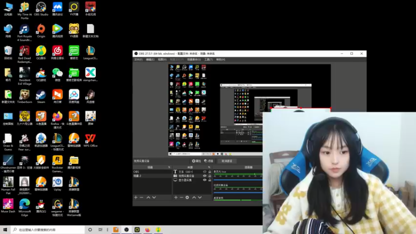Open Task View from the taskbar
The image size is (416, 234).
[x=100, y=230]
